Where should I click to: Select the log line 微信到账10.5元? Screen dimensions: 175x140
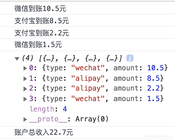click(40, 9)
